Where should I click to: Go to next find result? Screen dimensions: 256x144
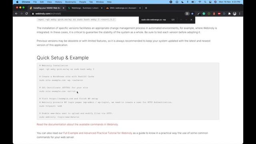(x=186, y=20)
